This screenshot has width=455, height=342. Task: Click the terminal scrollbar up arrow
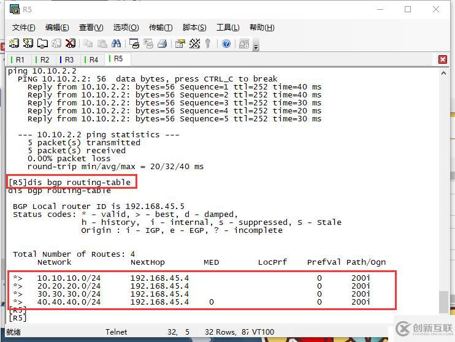[x=443, y=73]
